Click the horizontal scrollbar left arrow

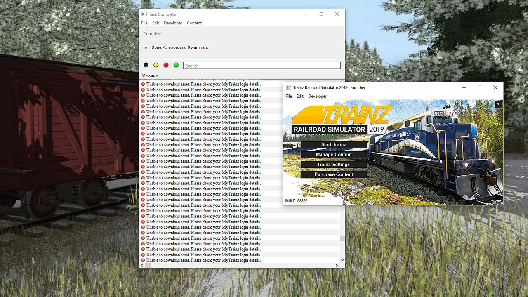pos(142,265)
